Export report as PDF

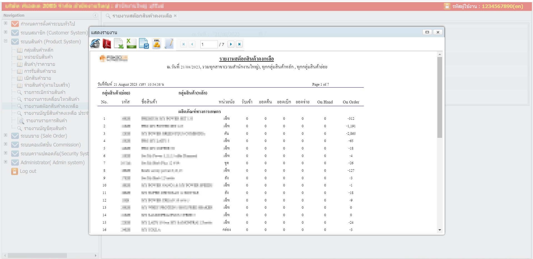(x=107, y=44)
